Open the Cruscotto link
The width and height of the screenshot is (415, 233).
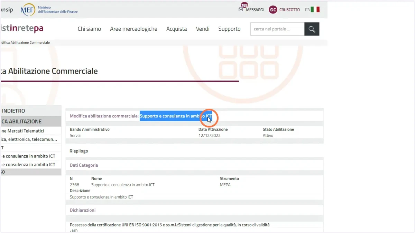[x=289, y=10]
